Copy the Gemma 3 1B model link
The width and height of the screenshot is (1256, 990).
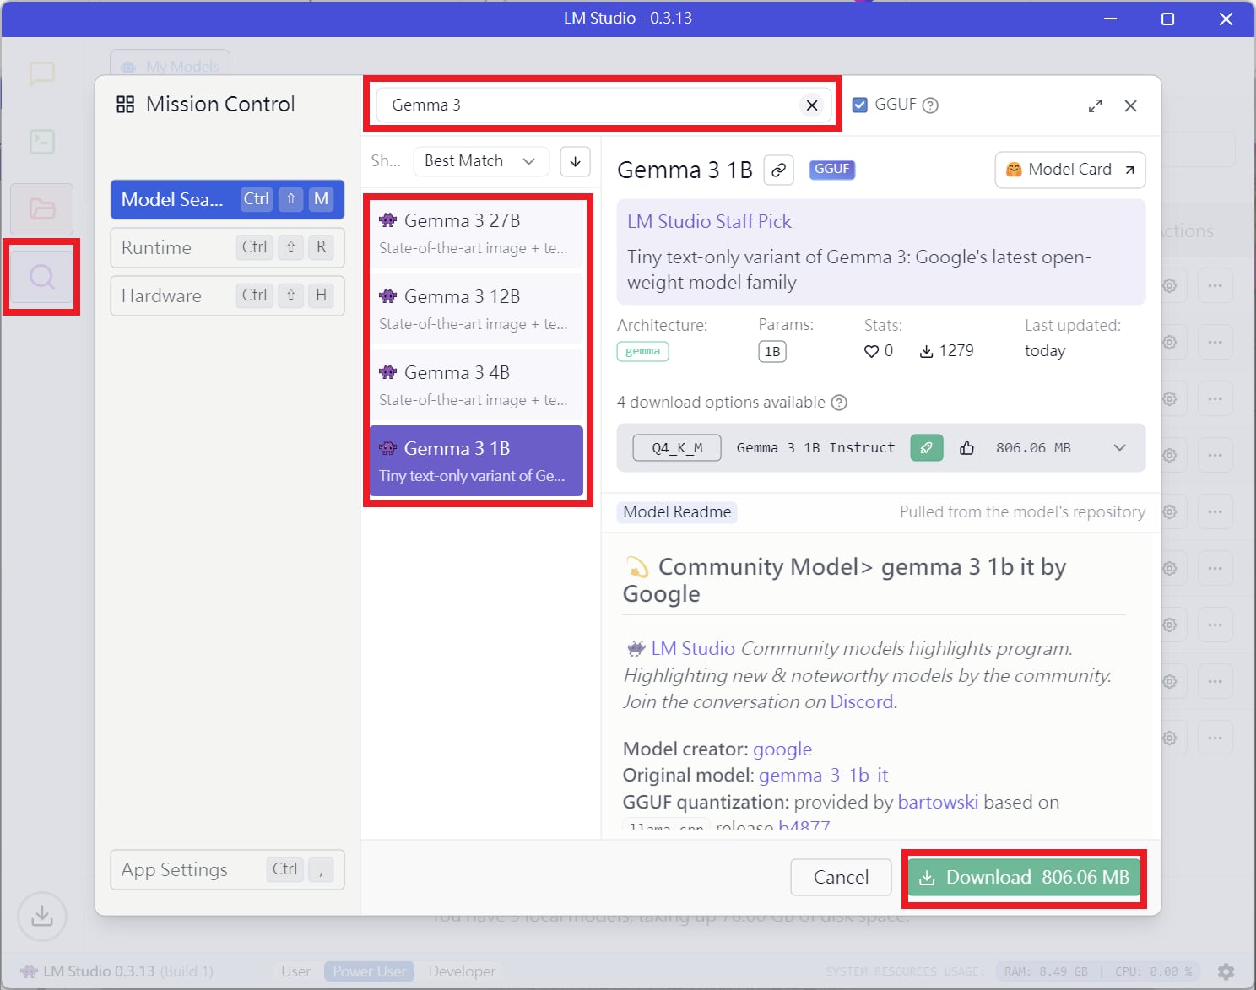tap(778, 170)
